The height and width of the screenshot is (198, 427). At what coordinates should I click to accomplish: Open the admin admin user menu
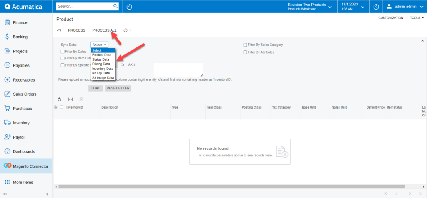tap(404, 7)
